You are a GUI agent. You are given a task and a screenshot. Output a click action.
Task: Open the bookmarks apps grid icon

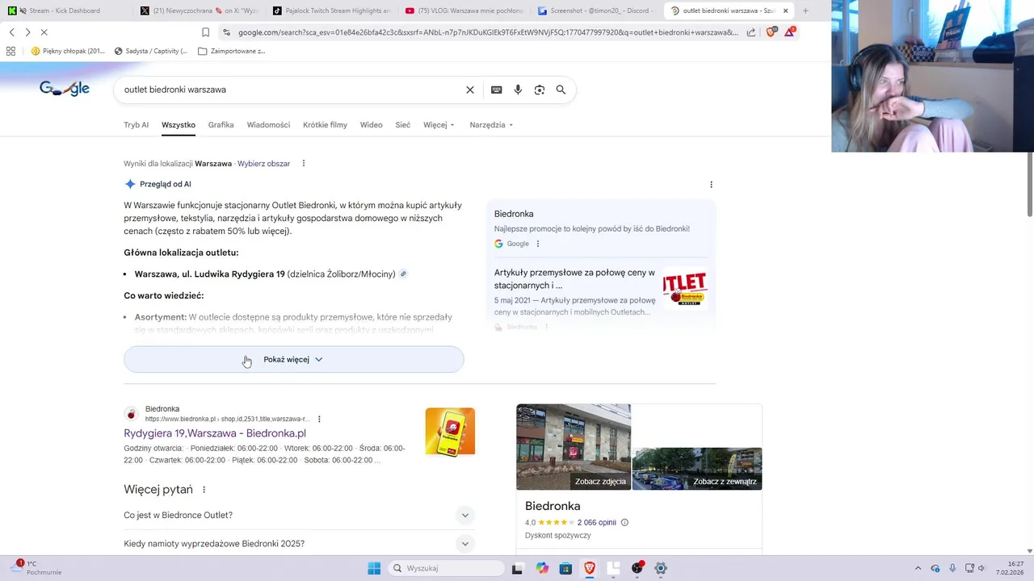[11, 51]
